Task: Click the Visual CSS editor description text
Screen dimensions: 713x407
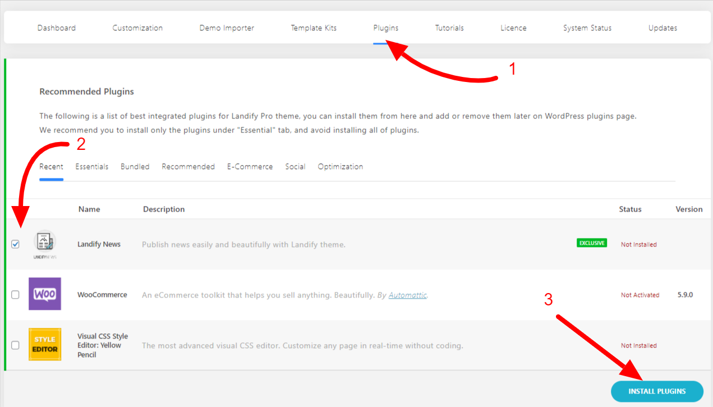Action: [302, 346]
